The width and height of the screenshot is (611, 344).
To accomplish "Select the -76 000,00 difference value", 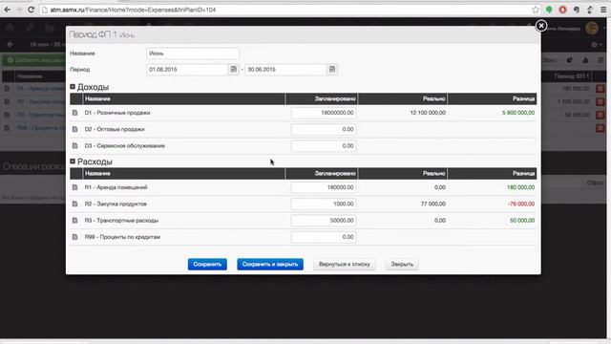I will 521,204.
